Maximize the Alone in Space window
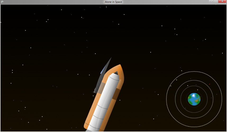The width and height of the screenshot is (227, 132). point(216,1)
